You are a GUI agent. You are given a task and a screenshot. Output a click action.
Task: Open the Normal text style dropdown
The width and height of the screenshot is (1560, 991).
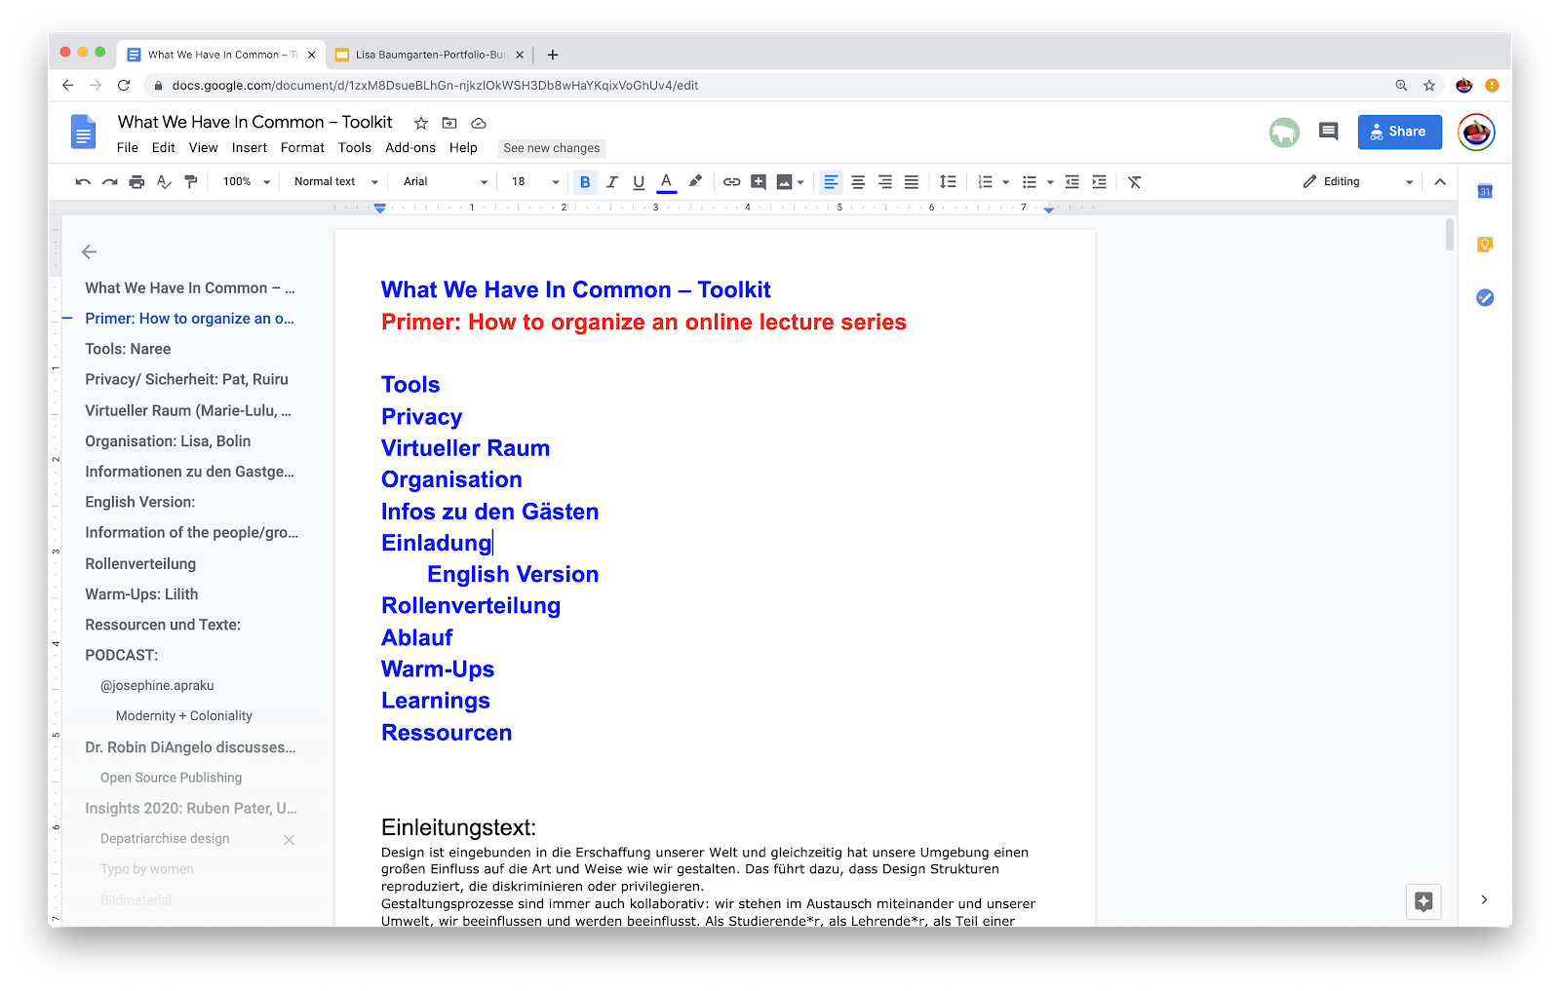point(335,182)
